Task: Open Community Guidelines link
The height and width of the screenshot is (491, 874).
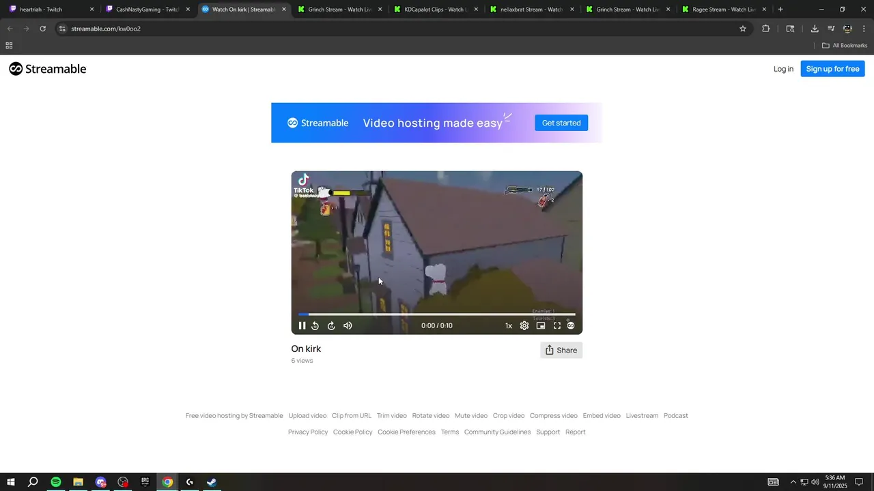Action: [497, 432]
